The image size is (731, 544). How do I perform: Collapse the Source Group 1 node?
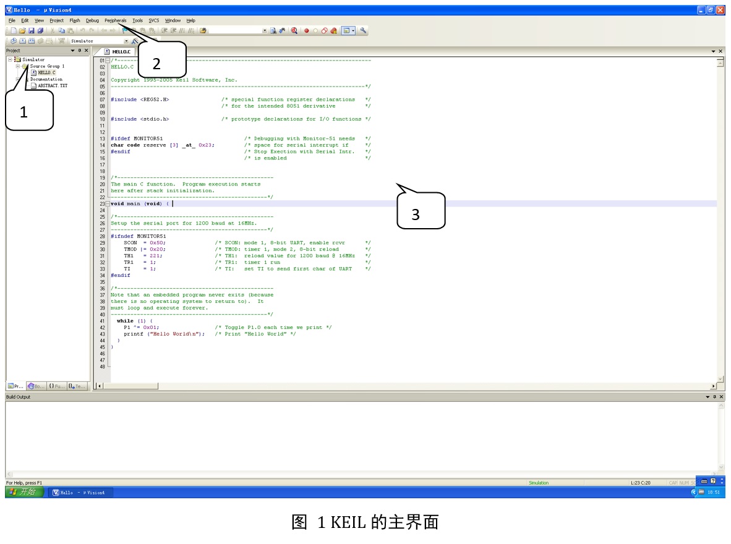click(x=18, y=66)
